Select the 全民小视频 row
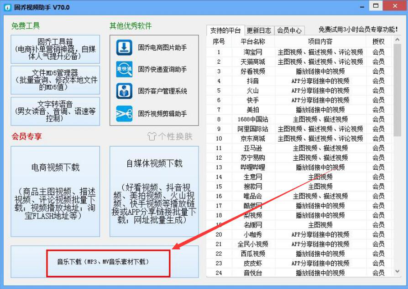 coord(299,244)
